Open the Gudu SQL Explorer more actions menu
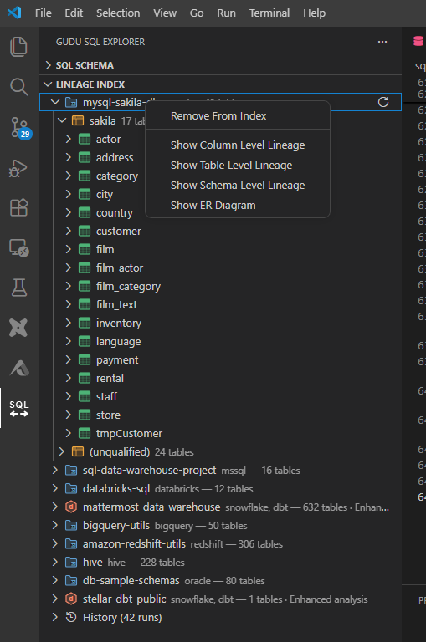Viewport: 426px width, 642px height. click(x=382, y=42)
